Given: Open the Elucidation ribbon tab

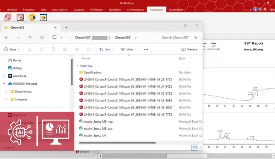Looking at the screenshot, I should [x=115, y=10].
